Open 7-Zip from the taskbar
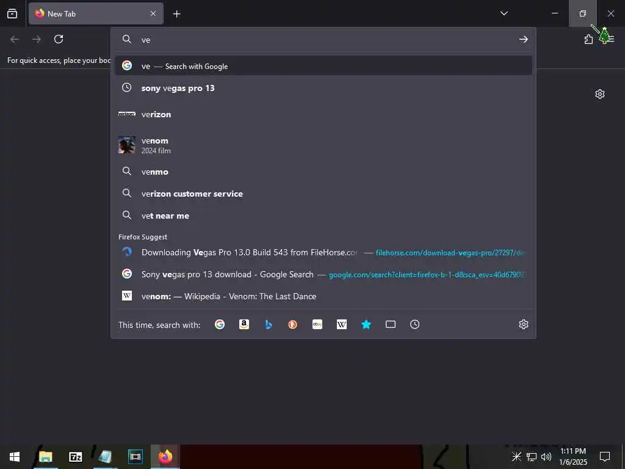Image resolution: width=625 pixels, height=469 pixels. click(x=75, y=457)
